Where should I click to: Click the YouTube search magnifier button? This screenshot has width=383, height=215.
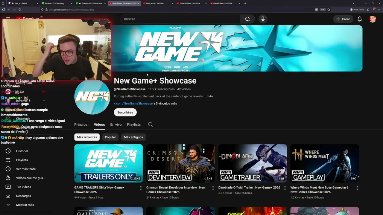247,19
